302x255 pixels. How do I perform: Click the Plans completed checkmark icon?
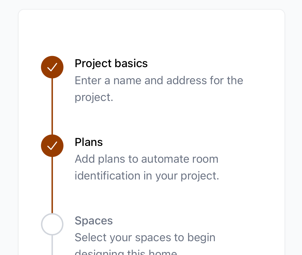(x=52, y=146)
